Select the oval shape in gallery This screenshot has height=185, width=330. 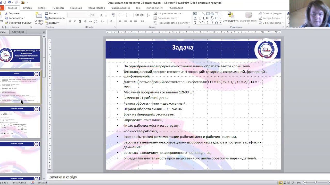pos(212,14)
